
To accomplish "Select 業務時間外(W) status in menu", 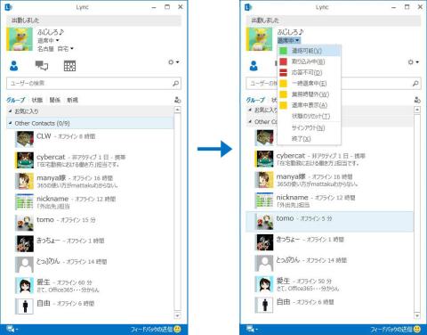I will pos(309,94).
